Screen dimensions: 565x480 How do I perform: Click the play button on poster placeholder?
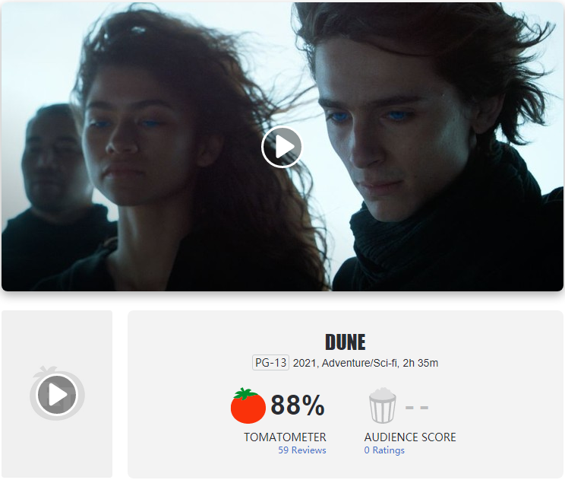pos(57,394)
